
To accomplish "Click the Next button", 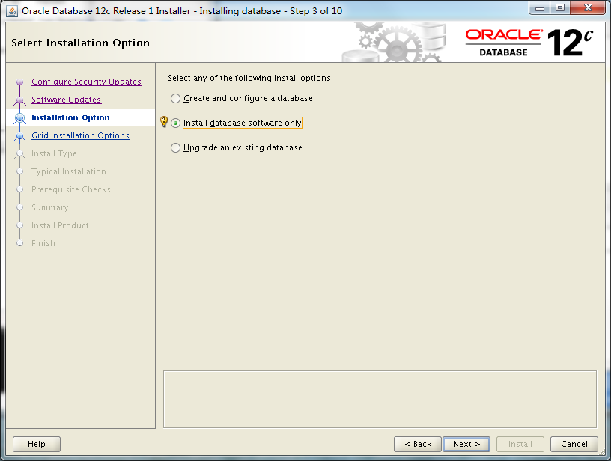I will point(466,443).
